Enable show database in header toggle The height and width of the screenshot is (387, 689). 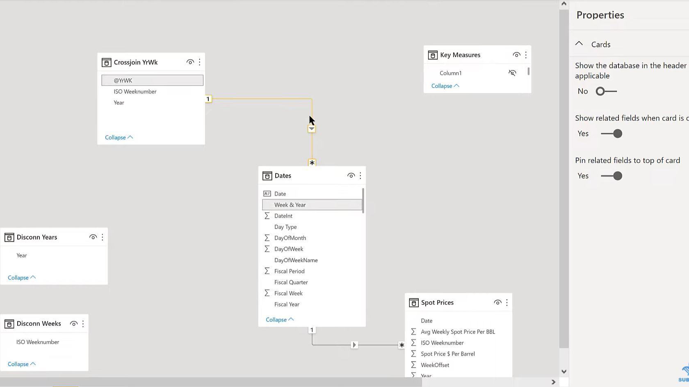point(606,91)
